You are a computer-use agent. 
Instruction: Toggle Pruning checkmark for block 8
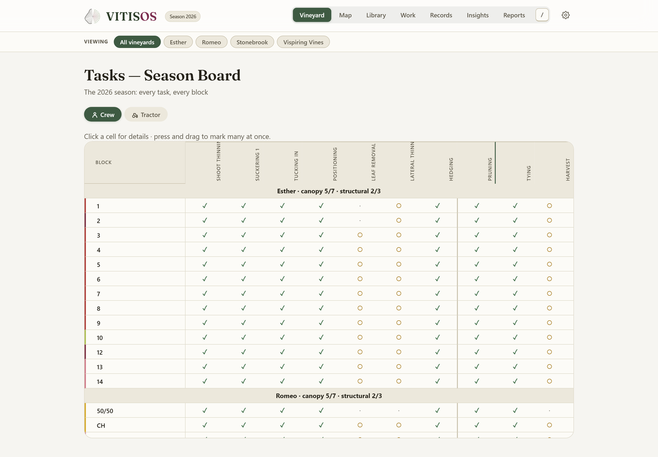tap(477, 308)
